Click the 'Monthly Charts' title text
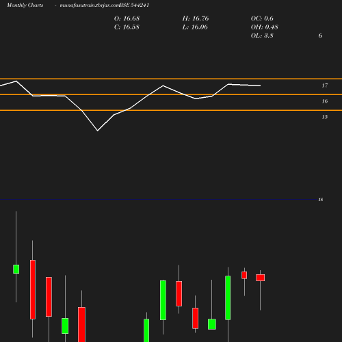 click(x=25, y=5)
